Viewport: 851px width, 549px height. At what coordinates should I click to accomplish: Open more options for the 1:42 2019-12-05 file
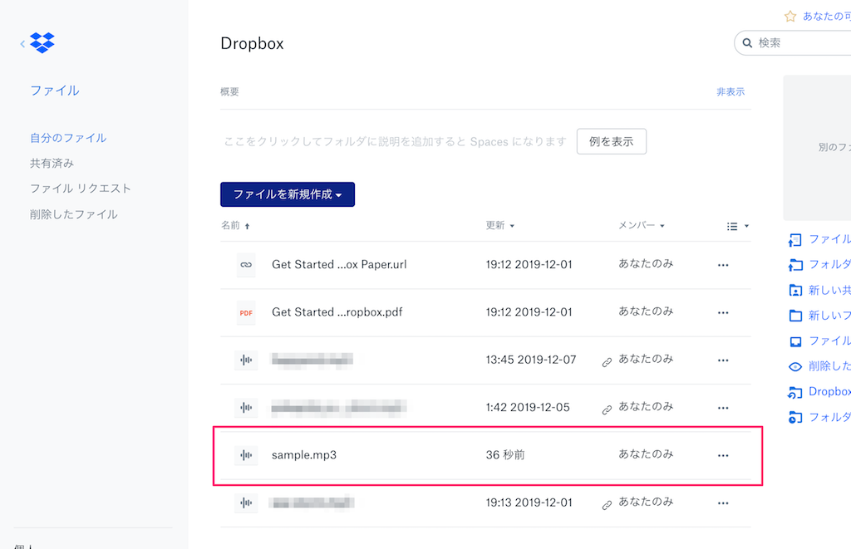(723, 408)
